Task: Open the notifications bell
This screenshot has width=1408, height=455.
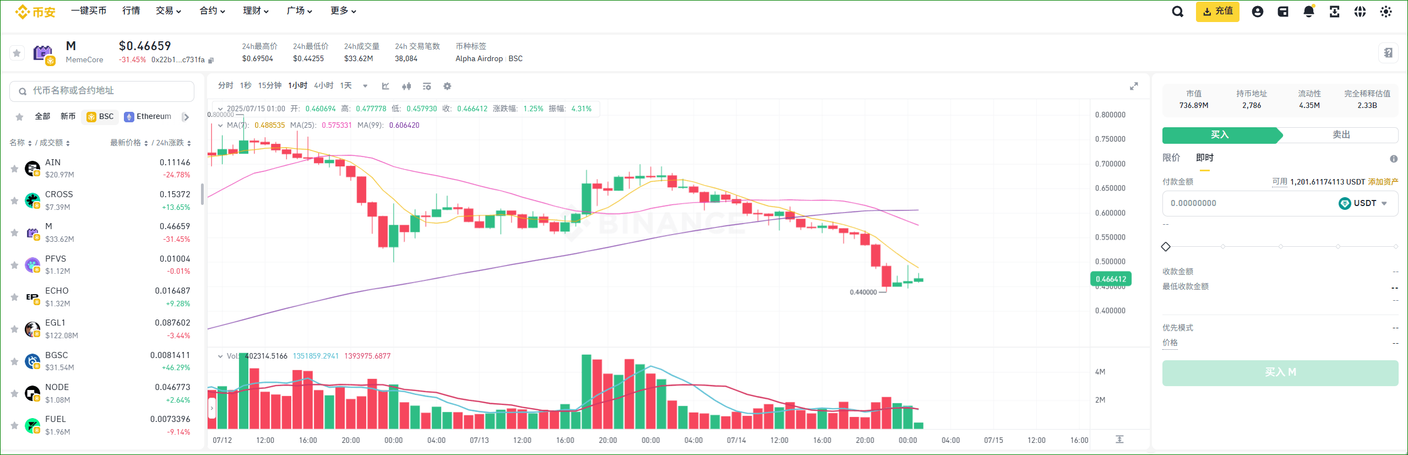Action: (1308, 12)
